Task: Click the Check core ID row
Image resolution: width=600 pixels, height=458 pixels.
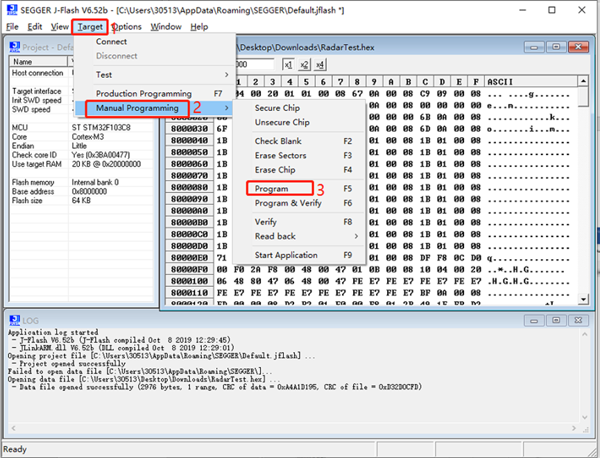Action: click(82, 155)
